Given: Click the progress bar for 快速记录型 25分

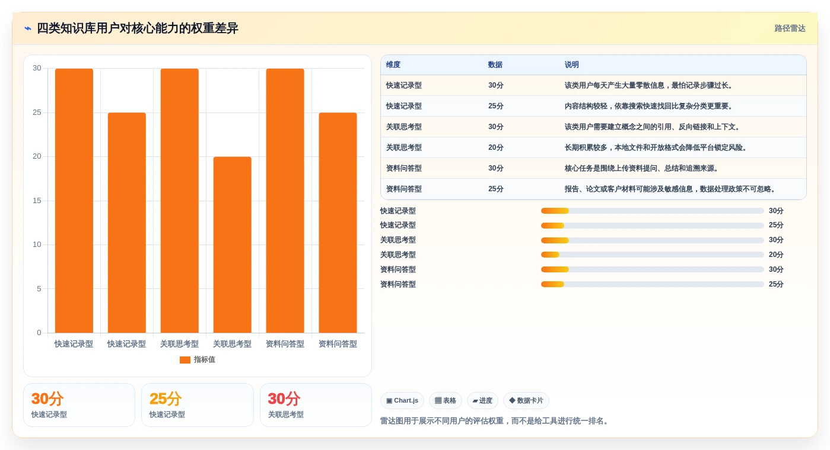Looking at the screenshot, I should 653,226.
